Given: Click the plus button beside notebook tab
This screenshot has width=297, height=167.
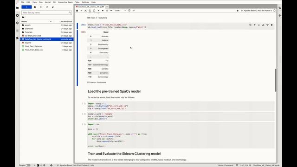Looking at the screenshot, I should (107, 6).
